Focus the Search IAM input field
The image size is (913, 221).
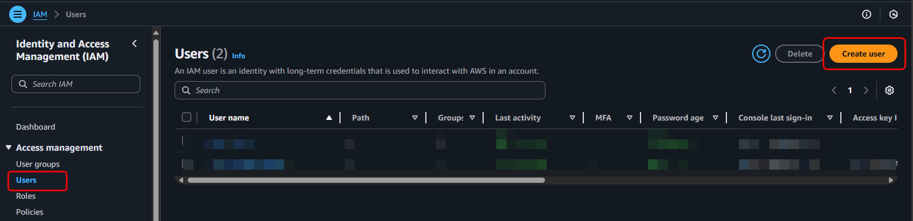tap(76, 84)
